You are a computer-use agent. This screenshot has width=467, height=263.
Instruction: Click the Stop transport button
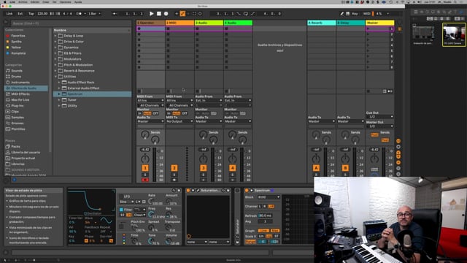[x=159, y=13]
